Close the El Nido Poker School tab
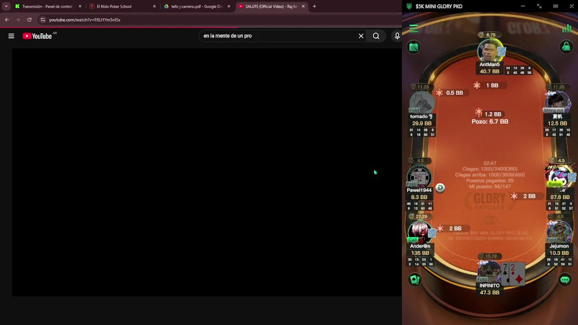This screenshot has height=325, width=578. pos(154,6)
